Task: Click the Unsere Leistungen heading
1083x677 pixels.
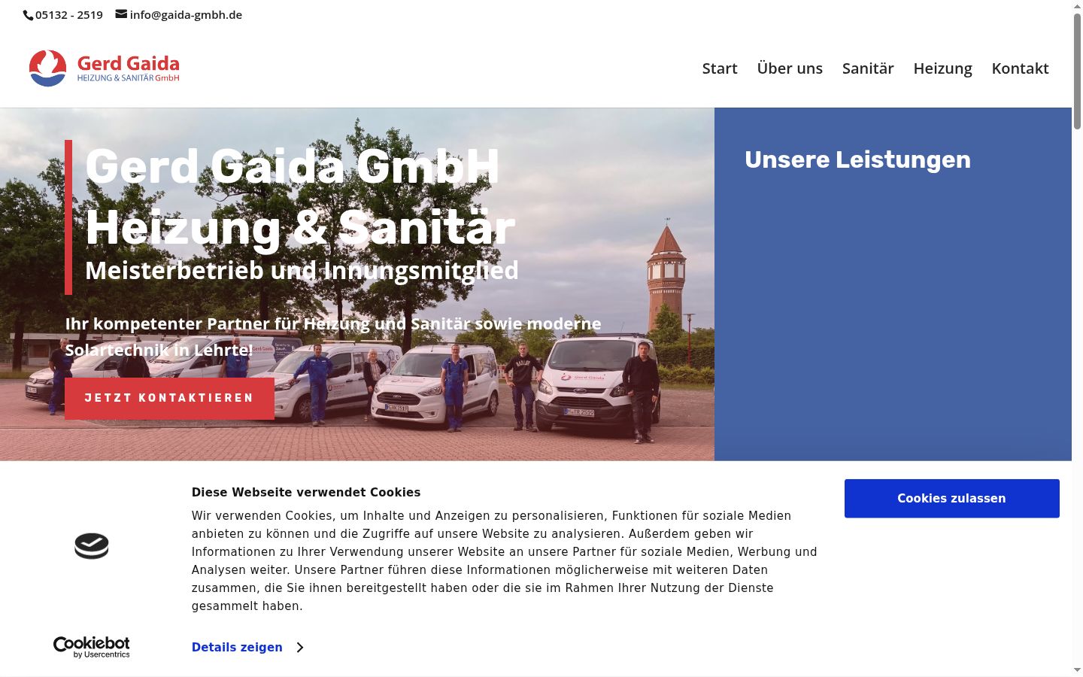Action: (x=857, y=159)
